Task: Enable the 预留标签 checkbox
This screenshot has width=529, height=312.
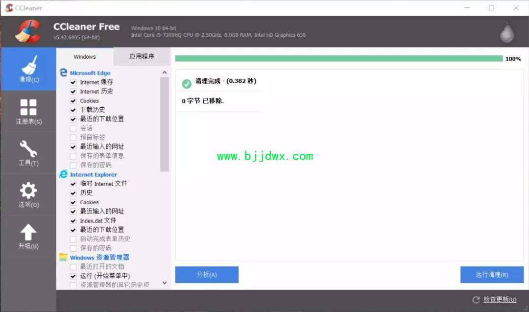Action: [x=73, y=138]
